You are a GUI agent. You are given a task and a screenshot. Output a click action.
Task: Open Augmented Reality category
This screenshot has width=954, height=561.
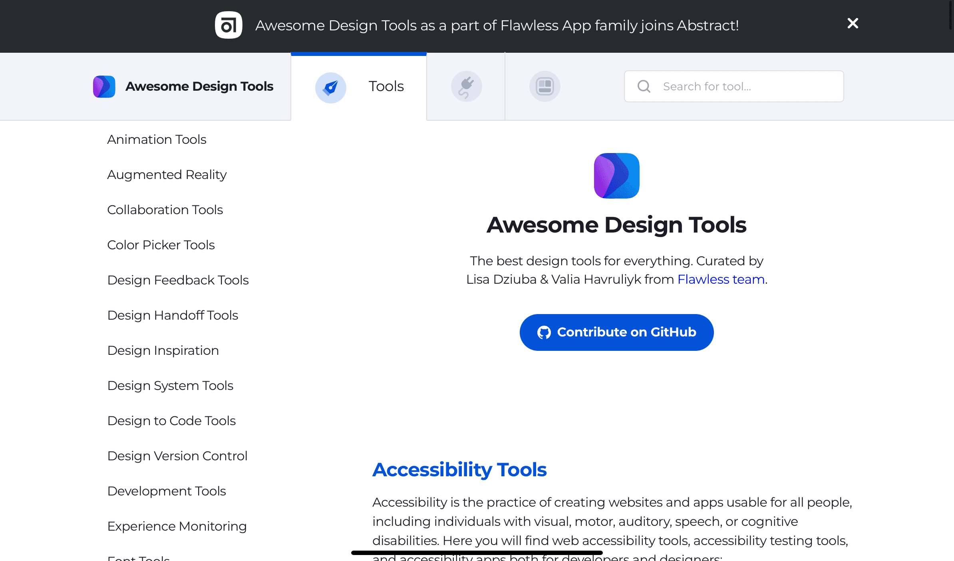[167, 175]
